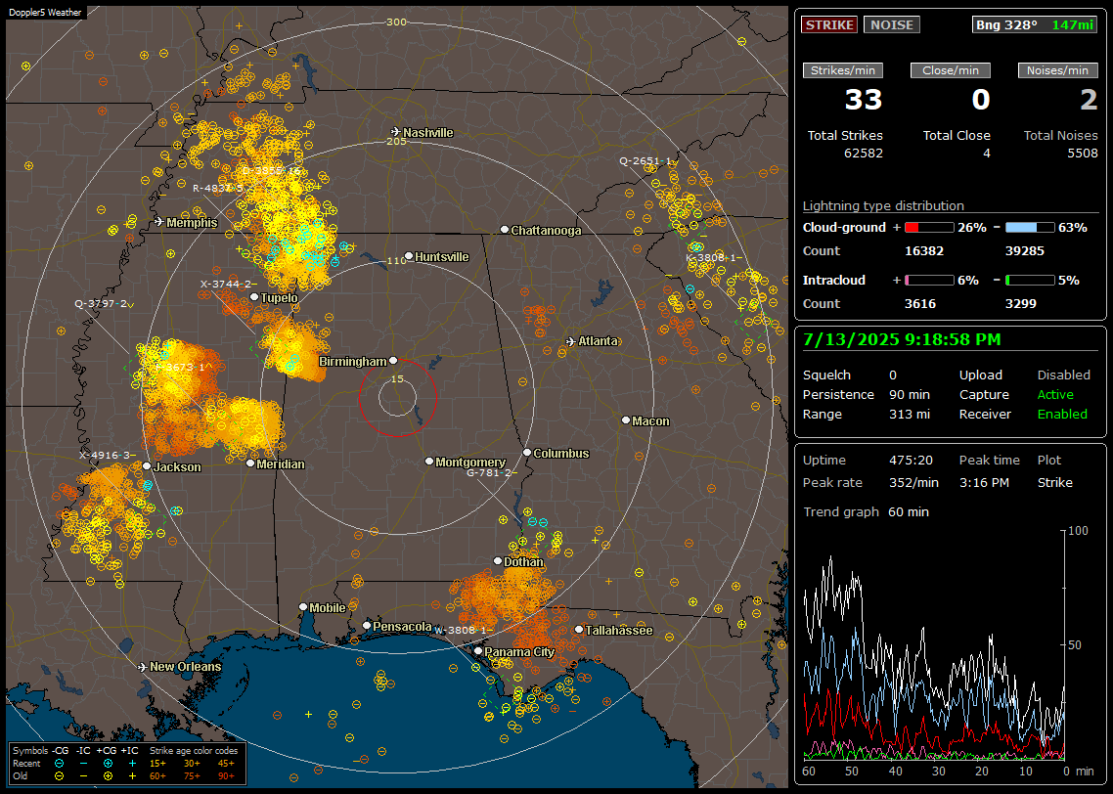Image resolution: width=1113 pixels, height=794 pixels.
Task: Click the Tupelo city dot
Action: 254,297
